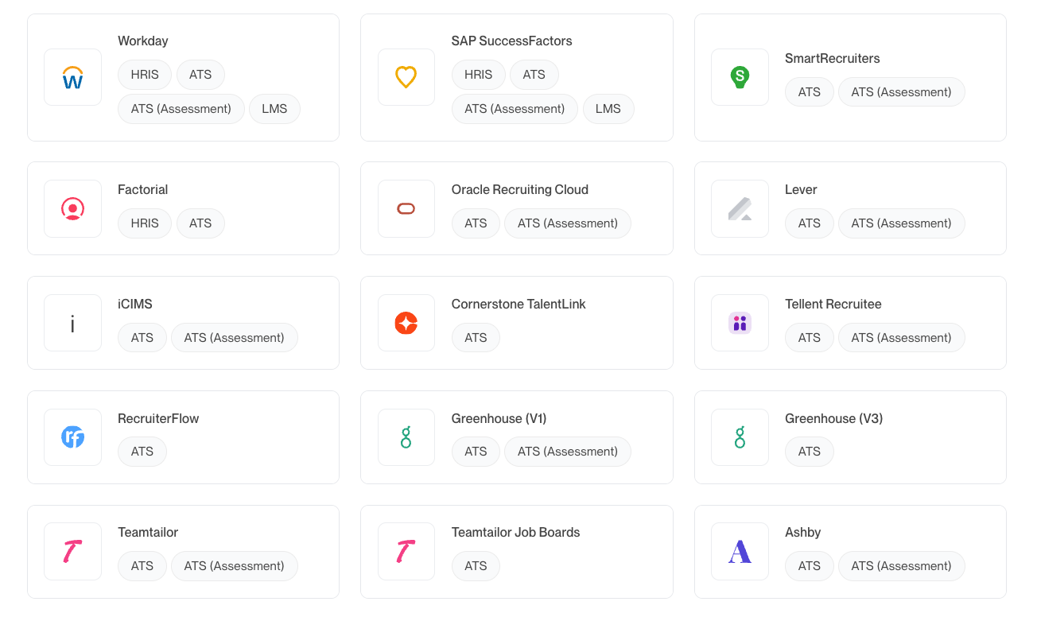Screen dimensions: 1037x617
Task: Select the Greenhouse (V1) title
Action: tap(499, 419)
